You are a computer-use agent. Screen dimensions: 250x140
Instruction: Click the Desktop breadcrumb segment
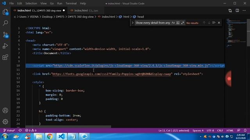click(x=47, y=17)
